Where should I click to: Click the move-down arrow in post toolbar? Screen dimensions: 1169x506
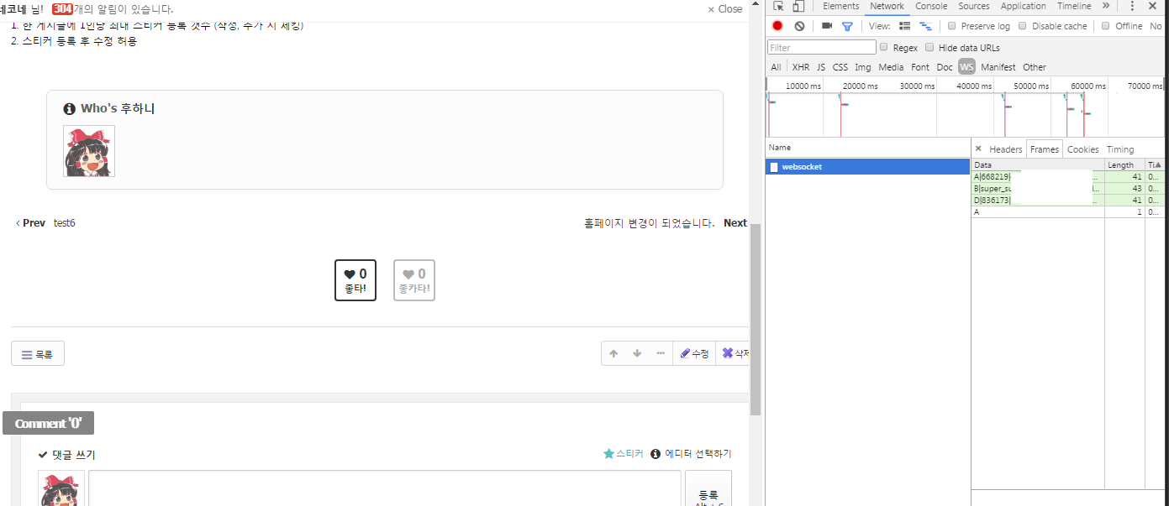click(637, 354)
